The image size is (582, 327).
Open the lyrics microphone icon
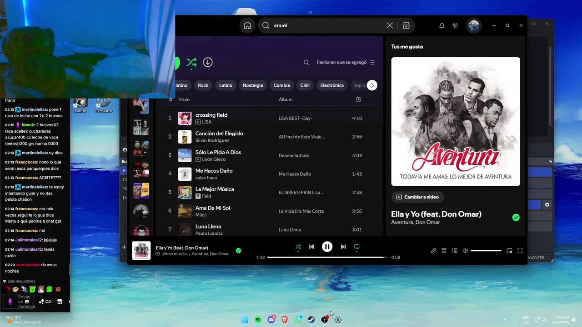coord(433,251)
